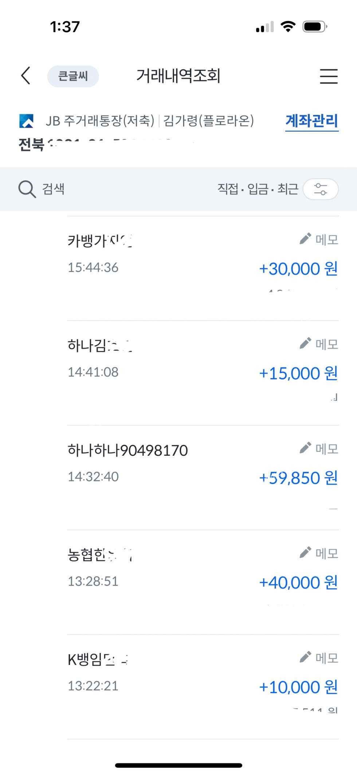Open the filter settings slider icon

click(x=321, y=189)
